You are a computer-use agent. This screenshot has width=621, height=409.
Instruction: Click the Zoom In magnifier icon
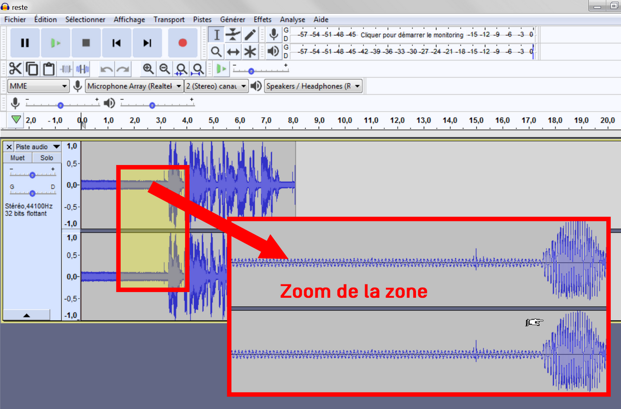149,68
